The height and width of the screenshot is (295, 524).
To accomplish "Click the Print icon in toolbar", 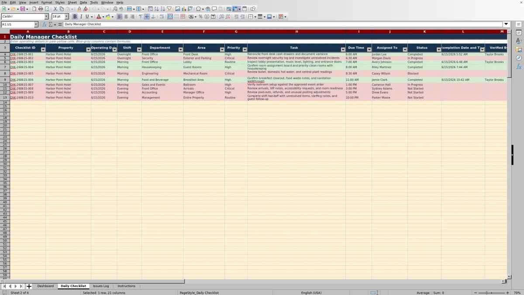I will tap(41, 9).
